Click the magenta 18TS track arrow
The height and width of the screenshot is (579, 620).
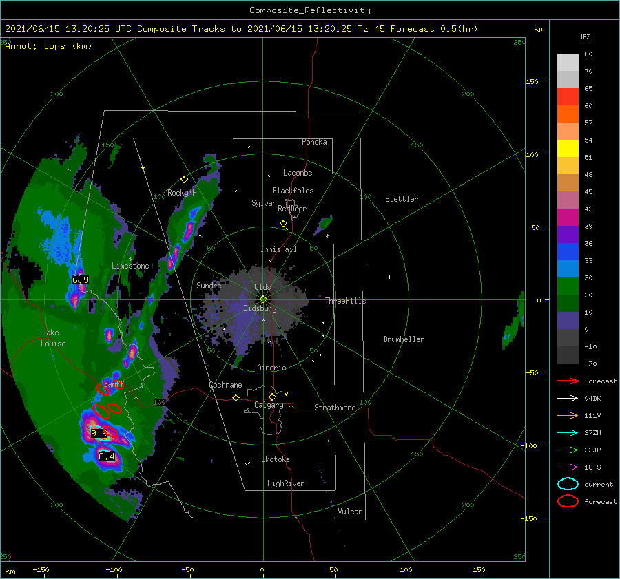[x=568, y=467]
